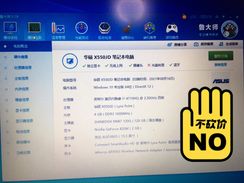The width and height of the screenshot is (244, 183).
Task: Select 电池信息 in sidebar
Action: tap(23, 132)
